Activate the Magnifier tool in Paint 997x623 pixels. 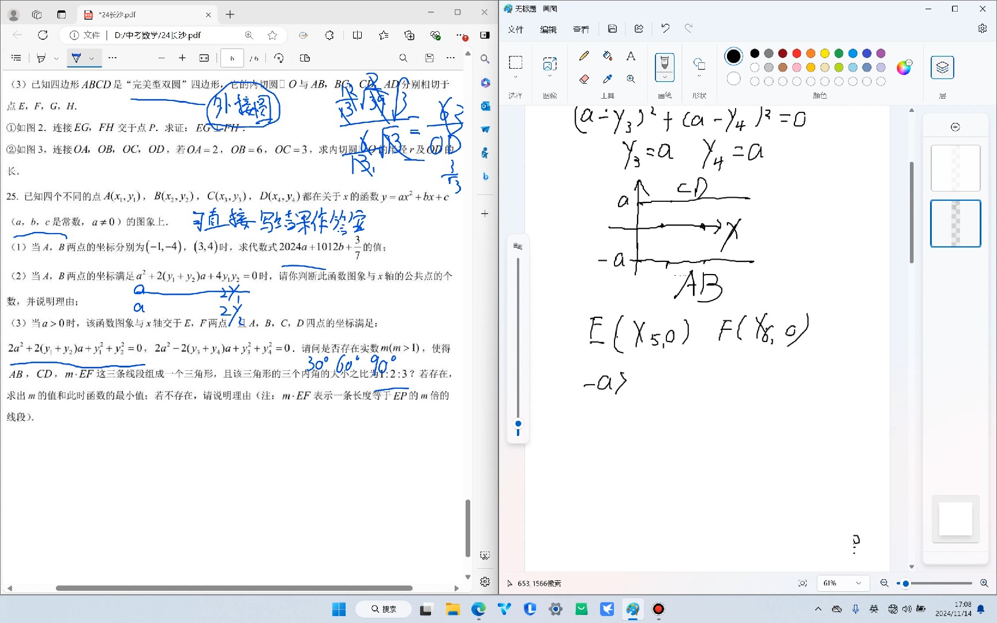(631, 79)
